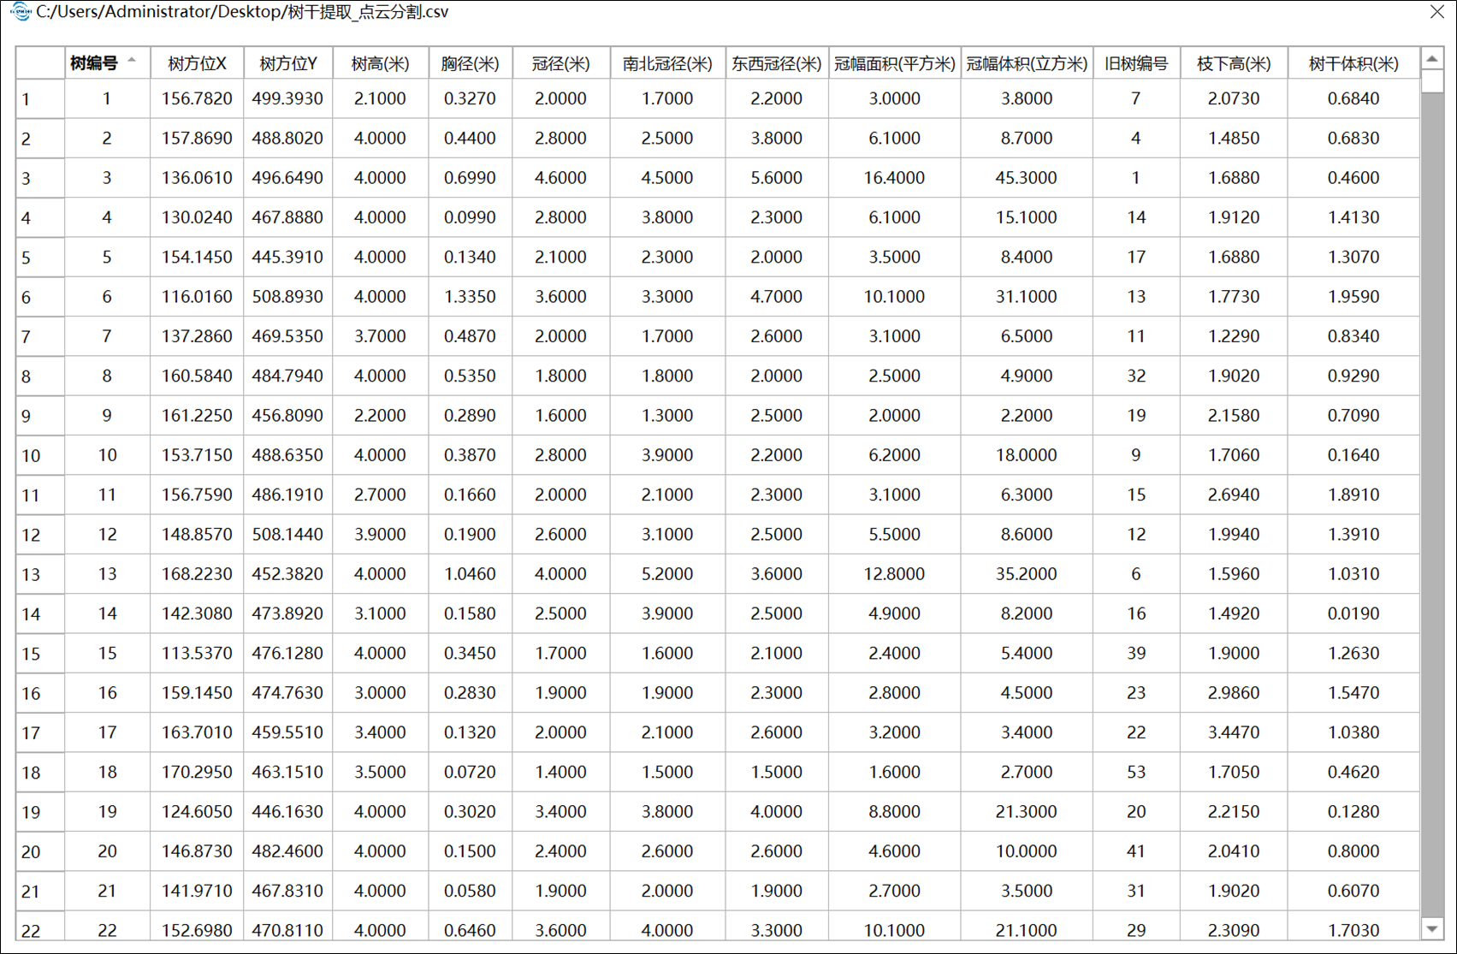Select the 树干体积(米) column header

(x=1353, y=63)
